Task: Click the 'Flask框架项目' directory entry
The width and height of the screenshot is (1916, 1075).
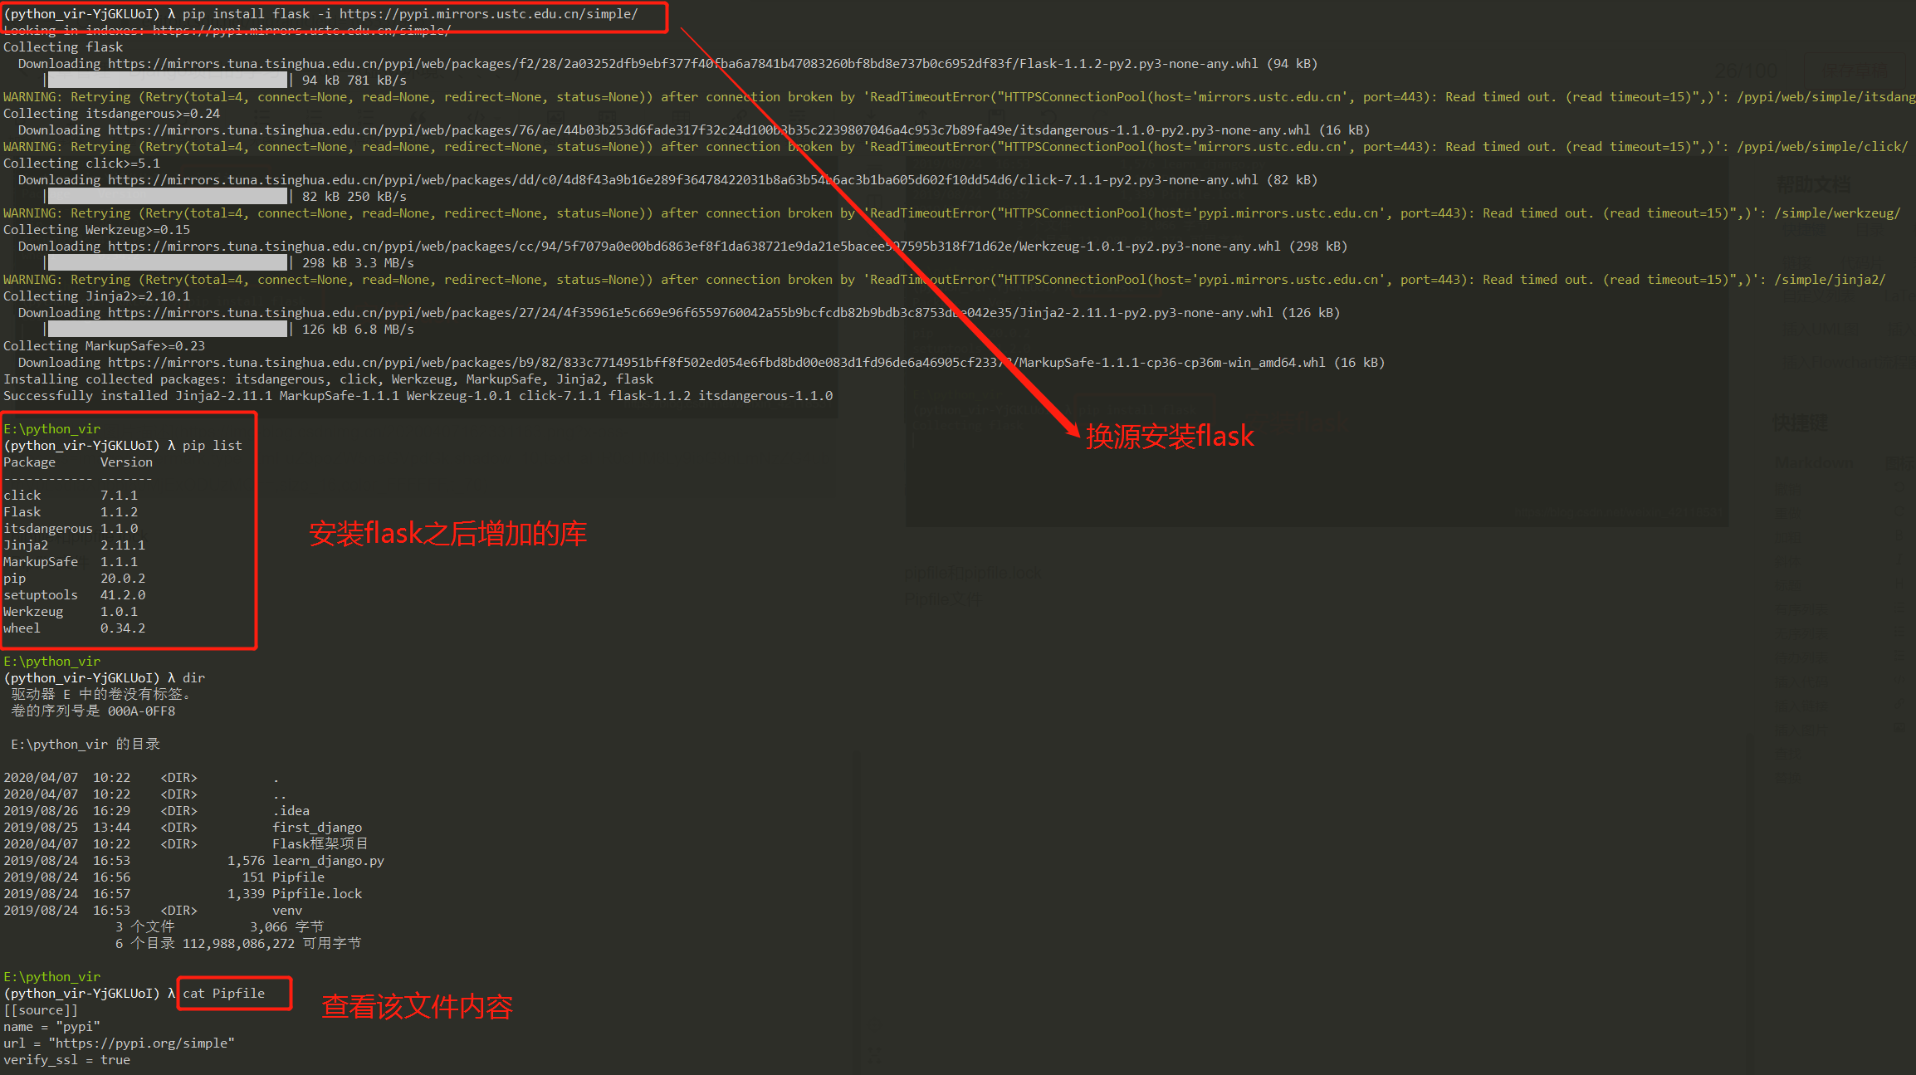Action: click(320, 844)
